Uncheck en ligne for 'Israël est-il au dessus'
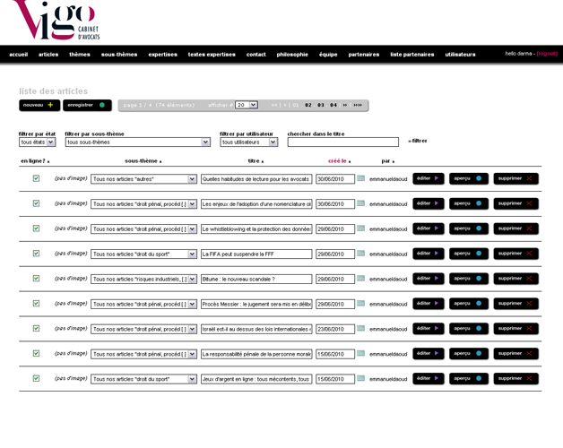Screen dimensions: 563x448 click(x=36, y=329)
